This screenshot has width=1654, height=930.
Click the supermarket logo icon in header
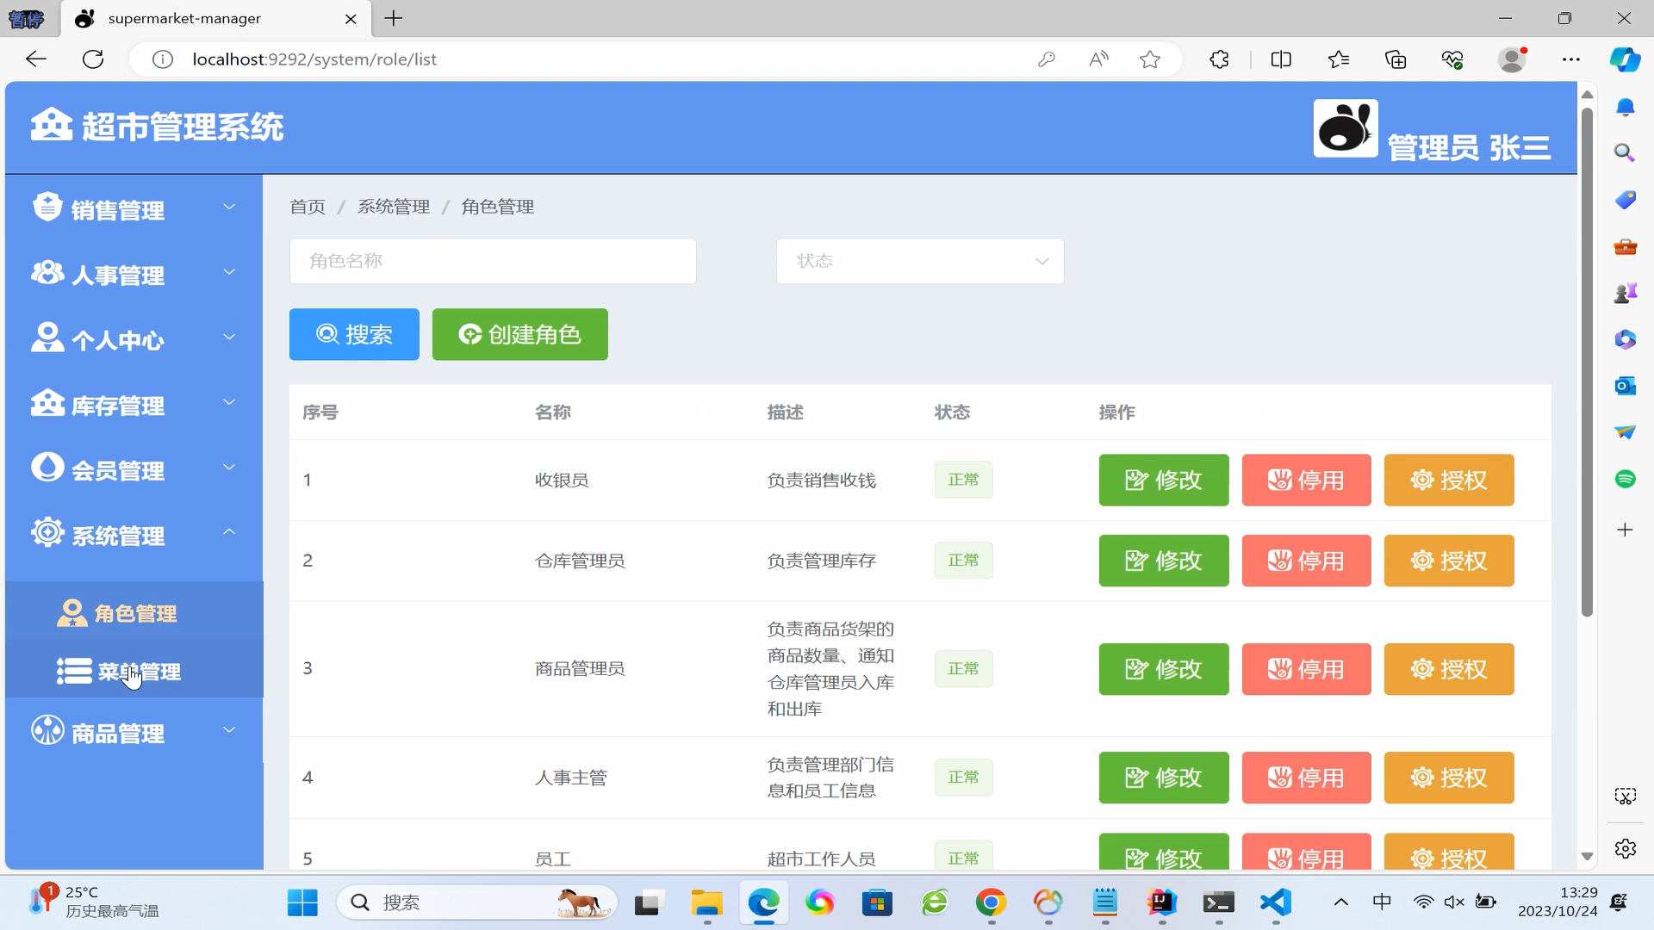click(51, 125)
